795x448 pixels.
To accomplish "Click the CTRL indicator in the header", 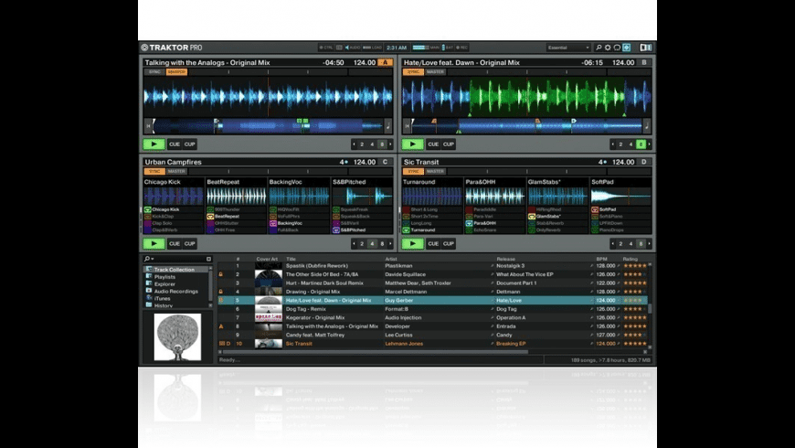I will (326, 48).
